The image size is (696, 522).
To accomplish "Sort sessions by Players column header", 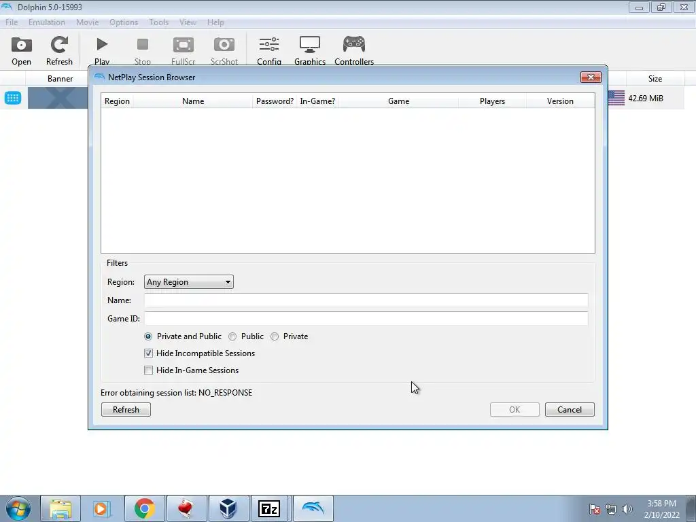I will (492, 101).
